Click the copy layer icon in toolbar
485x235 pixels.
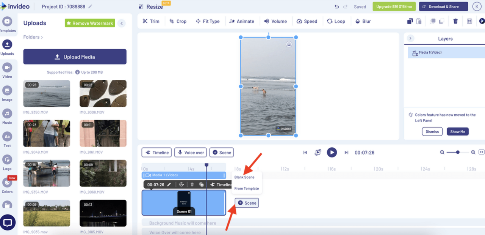pos(410,21)
